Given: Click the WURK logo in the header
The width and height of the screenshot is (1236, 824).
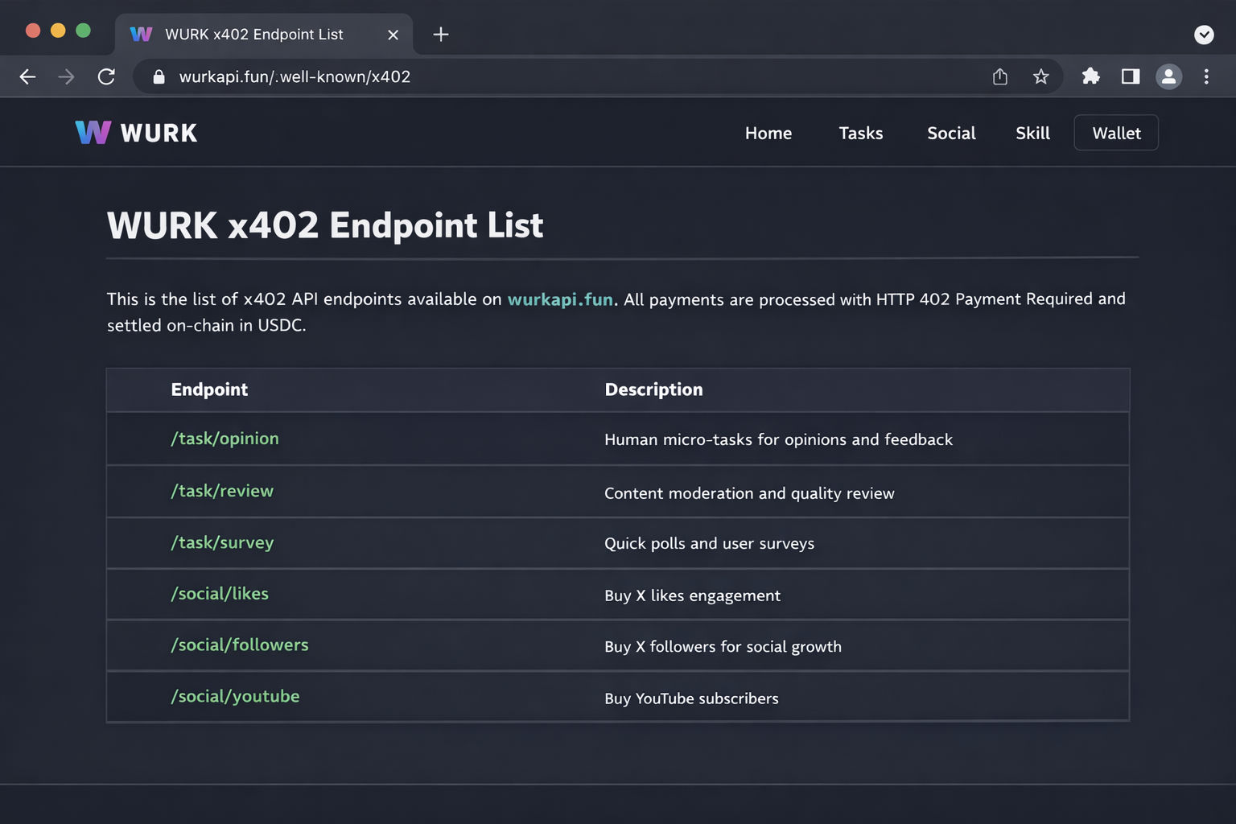Looking at the screenshot, I should (x=136, y=133).
